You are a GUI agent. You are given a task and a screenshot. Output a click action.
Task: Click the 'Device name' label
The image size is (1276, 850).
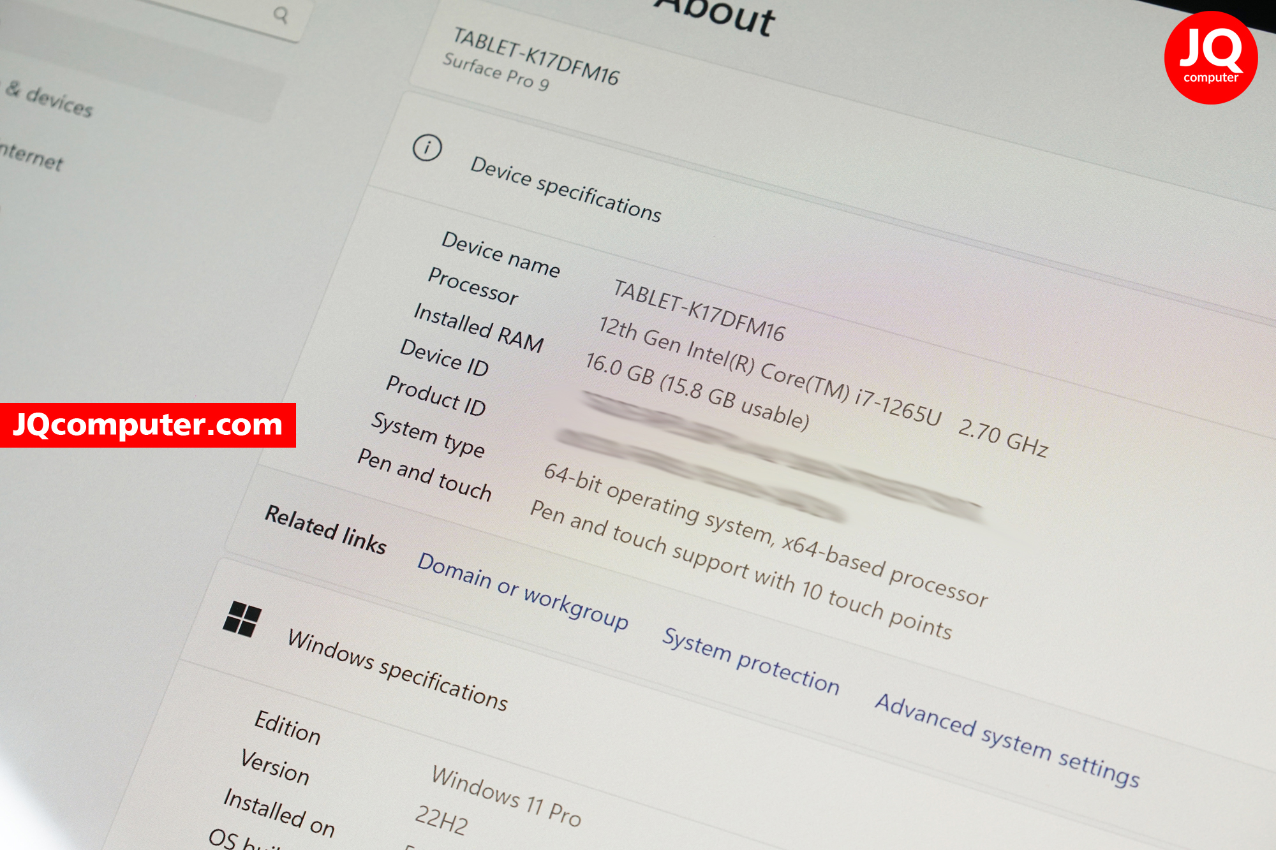point(501,254)
